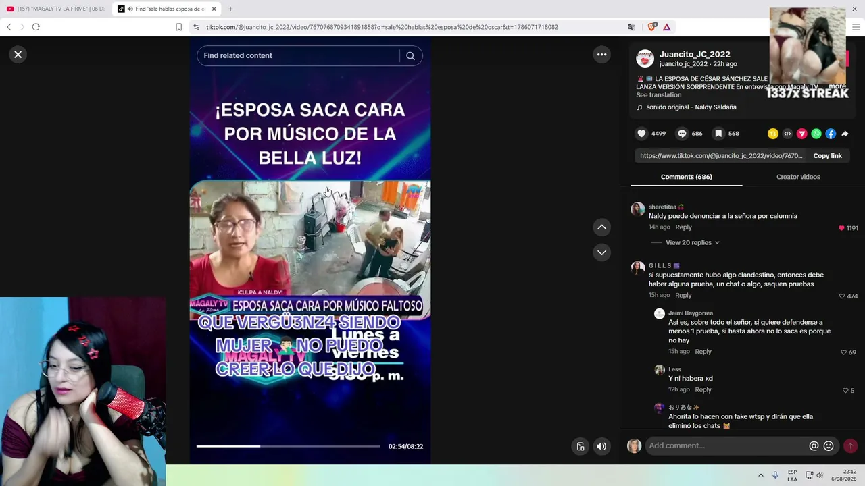Open Juancito_JC_2022 profile name link
The height and width of the screenshot is (486, 865).
tap(695, 54)
